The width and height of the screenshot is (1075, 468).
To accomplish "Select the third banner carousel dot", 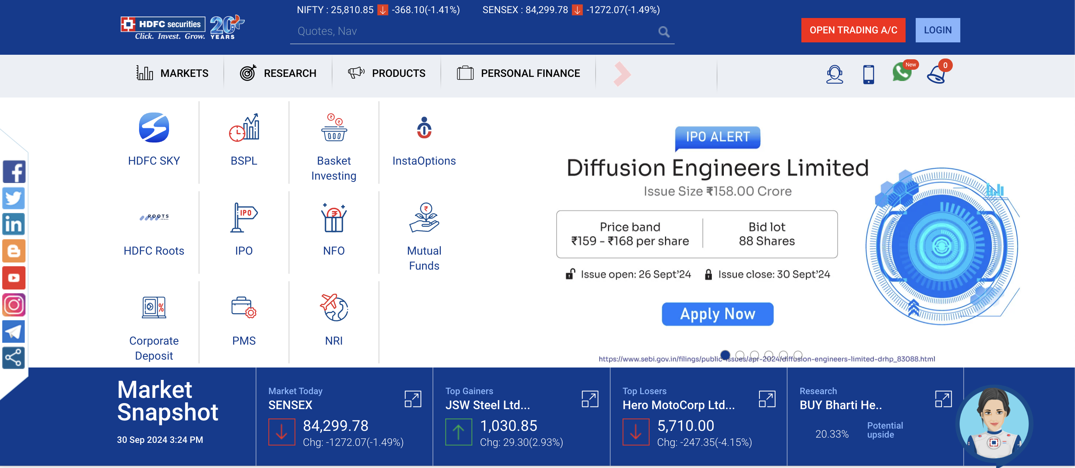I will tap(755, 355).
